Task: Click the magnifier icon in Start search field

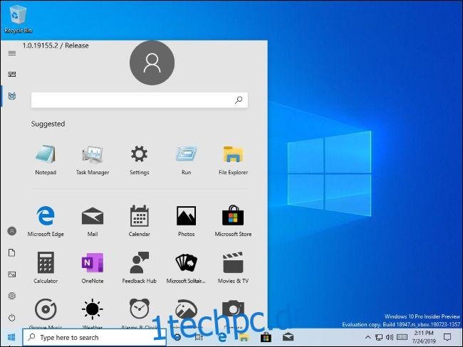Action: (x=239, y=100)
